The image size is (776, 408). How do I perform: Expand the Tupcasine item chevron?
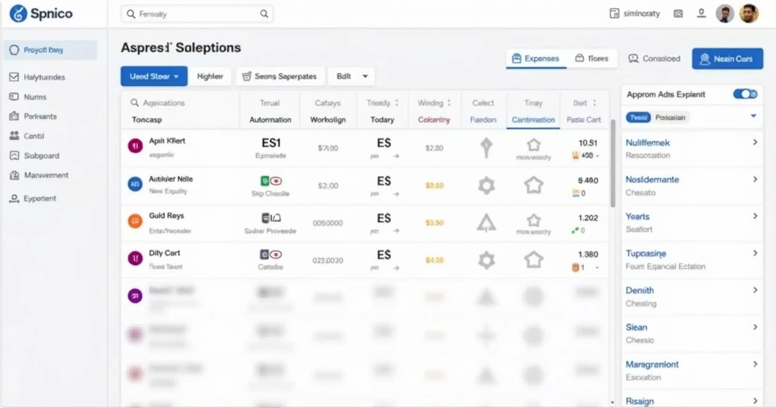pos(755,254)
